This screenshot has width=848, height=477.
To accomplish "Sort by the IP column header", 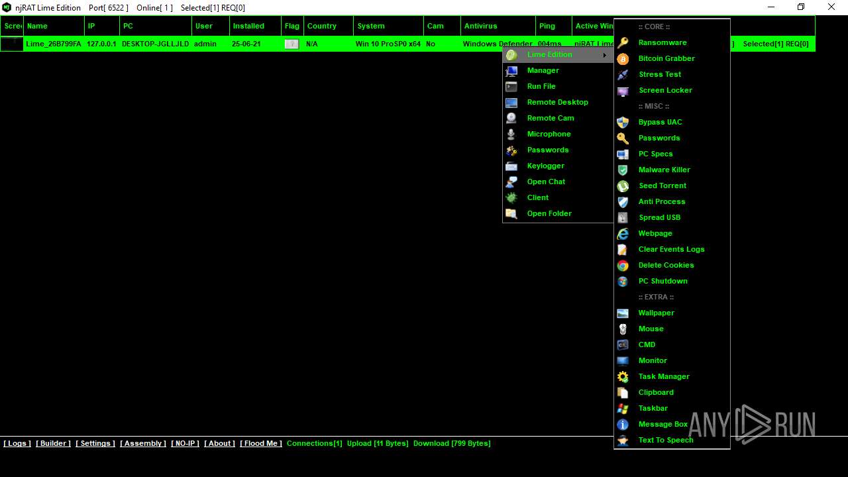I will pyautogui.click(x=103, y=26).
